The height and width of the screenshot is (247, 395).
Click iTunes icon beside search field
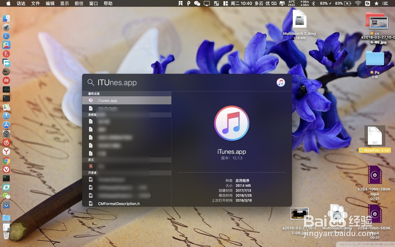point(280,83)
